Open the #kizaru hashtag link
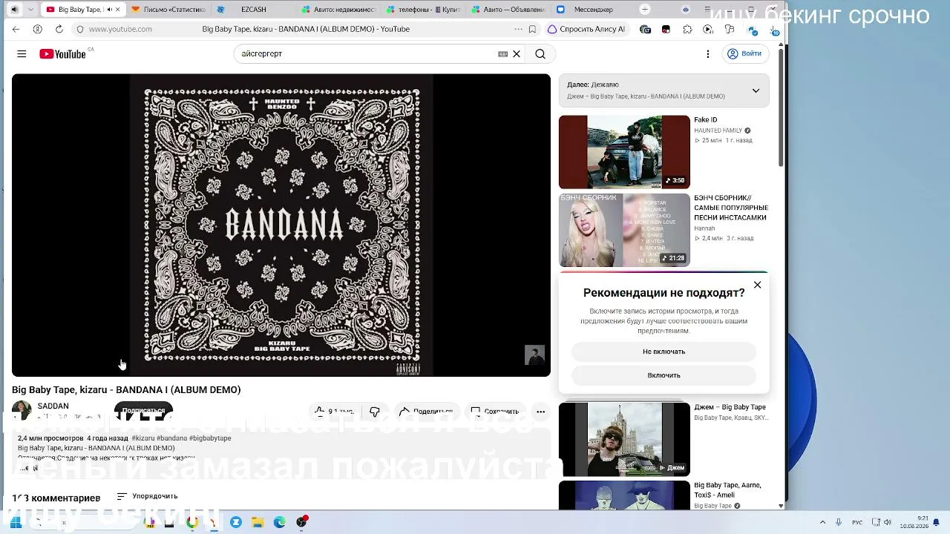The width and height of the screenshot is (950, 534). click(x=143, y=438)
